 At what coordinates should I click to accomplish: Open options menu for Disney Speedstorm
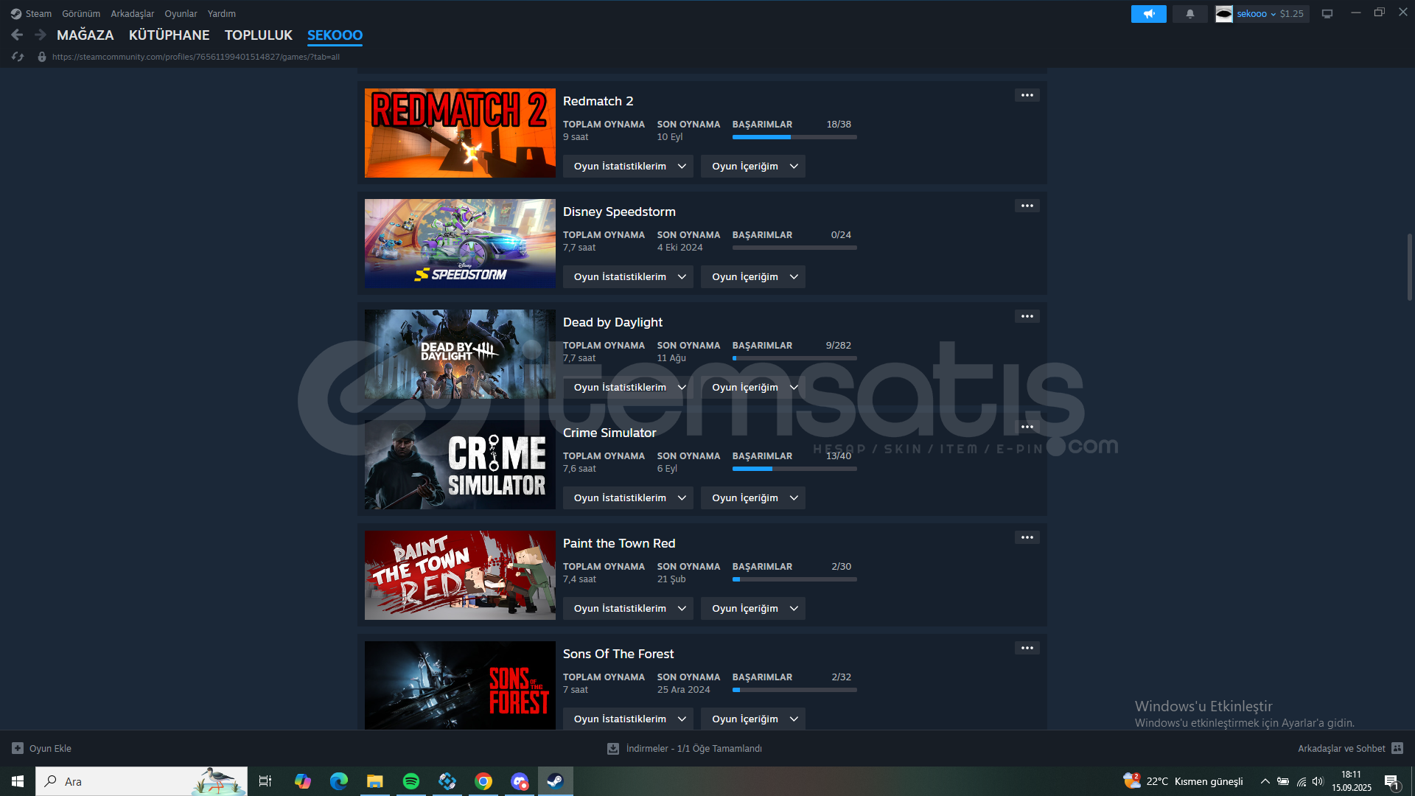[1027, 206]
